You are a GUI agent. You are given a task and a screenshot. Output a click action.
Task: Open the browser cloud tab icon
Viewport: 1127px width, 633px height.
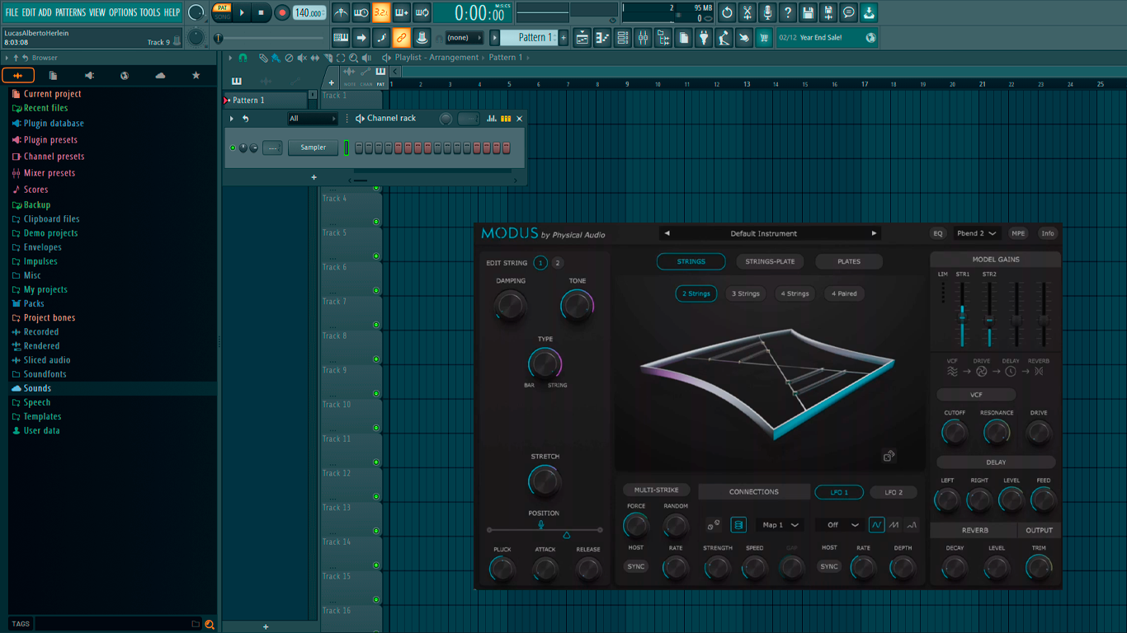pos(160,76)
